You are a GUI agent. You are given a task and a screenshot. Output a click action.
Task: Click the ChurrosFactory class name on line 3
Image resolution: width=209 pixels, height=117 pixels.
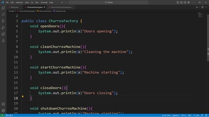pyautogui.click(x=63, y=21)
